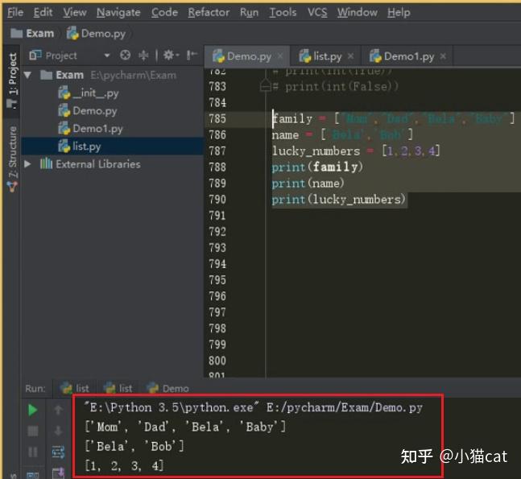
Task: Select Demo1.py in project tree
Action: click(x=90, y=128)
